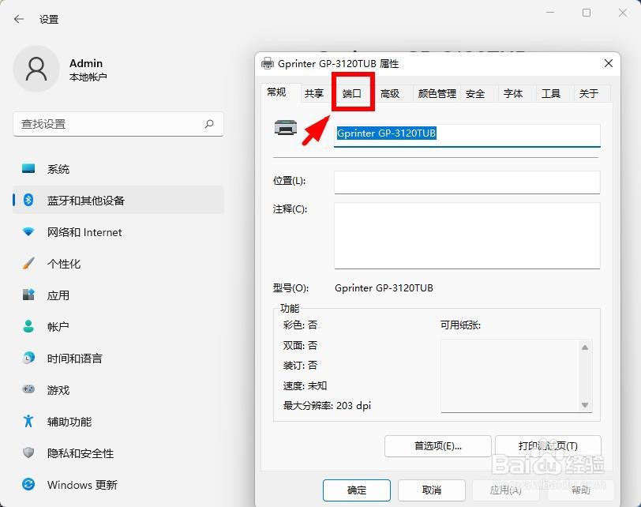Click the up arrow of 可用纸张 scrollbar
Image resolution: width=641 pixels, height=507 pixels.
tap(585, 347)
